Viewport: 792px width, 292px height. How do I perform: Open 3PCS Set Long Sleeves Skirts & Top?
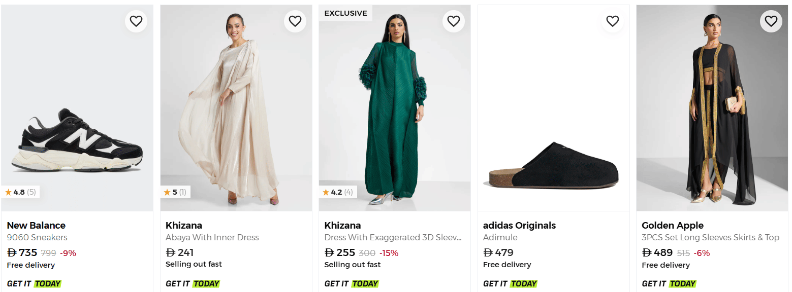point(710,237)
